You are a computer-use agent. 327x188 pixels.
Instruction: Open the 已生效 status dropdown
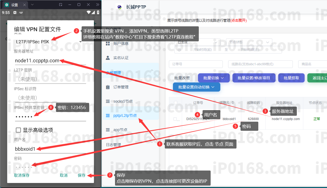pyautogui.click(x=197, y=42)
